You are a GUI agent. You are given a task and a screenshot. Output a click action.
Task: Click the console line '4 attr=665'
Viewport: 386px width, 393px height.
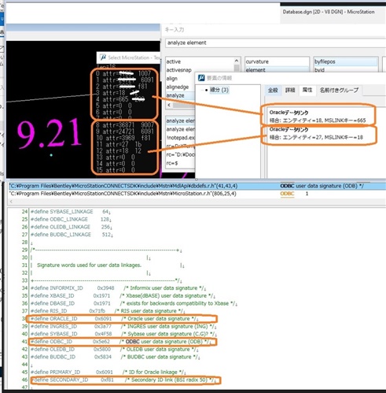point(120,99)
